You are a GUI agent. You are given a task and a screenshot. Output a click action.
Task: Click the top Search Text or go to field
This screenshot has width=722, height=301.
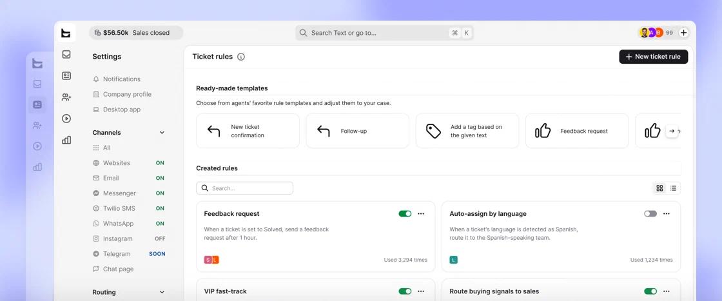pyautogui.click(x=384, y=33)
